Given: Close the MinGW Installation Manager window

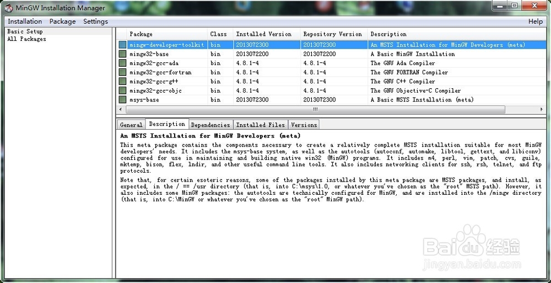Looking at the screenshot, I should point(534,5).
